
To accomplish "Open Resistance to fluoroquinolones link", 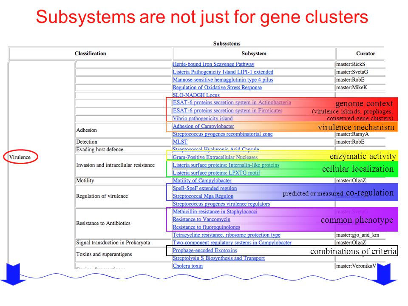I will 207,227.
